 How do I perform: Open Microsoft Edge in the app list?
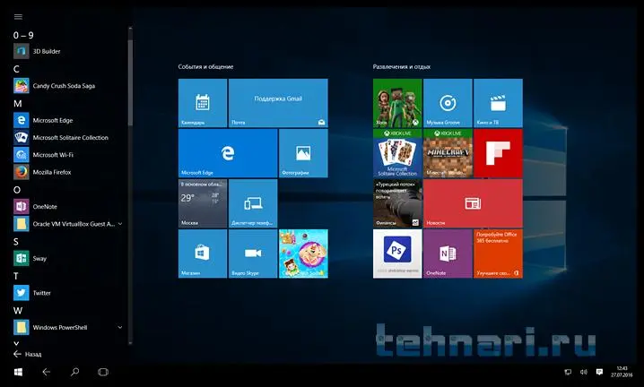(x=68, y=120)
